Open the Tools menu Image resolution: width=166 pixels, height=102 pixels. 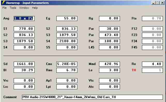coord(13,8)
